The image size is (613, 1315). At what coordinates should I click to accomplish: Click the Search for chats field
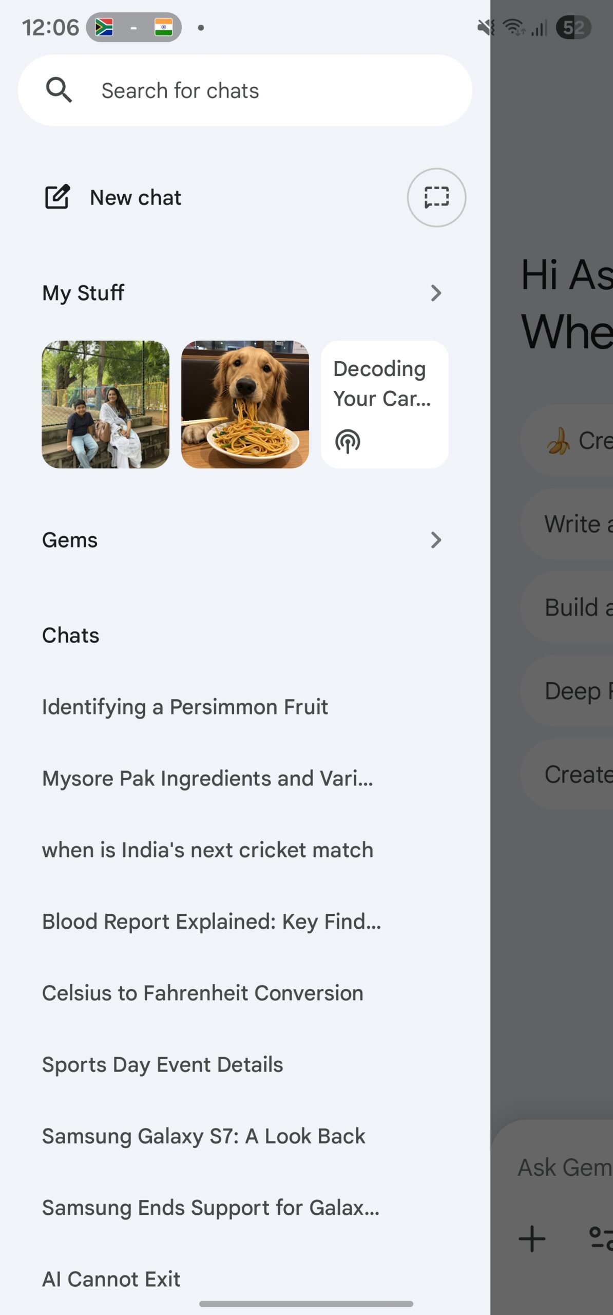[x=257, y=90]
